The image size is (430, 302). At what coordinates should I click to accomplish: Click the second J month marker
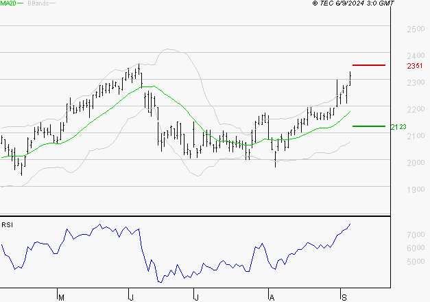pyautogui.click(x=196, y=297)
